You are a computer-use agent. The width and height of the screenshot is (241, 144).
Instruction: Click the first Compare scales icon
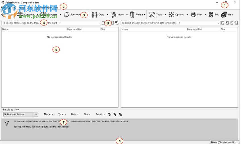click(x=20, y=14)
